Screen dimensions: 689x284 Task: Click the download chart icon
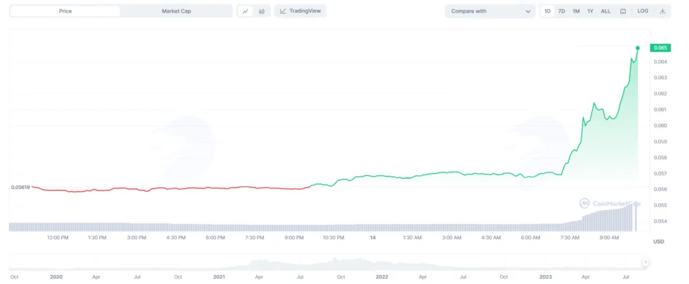663,11
